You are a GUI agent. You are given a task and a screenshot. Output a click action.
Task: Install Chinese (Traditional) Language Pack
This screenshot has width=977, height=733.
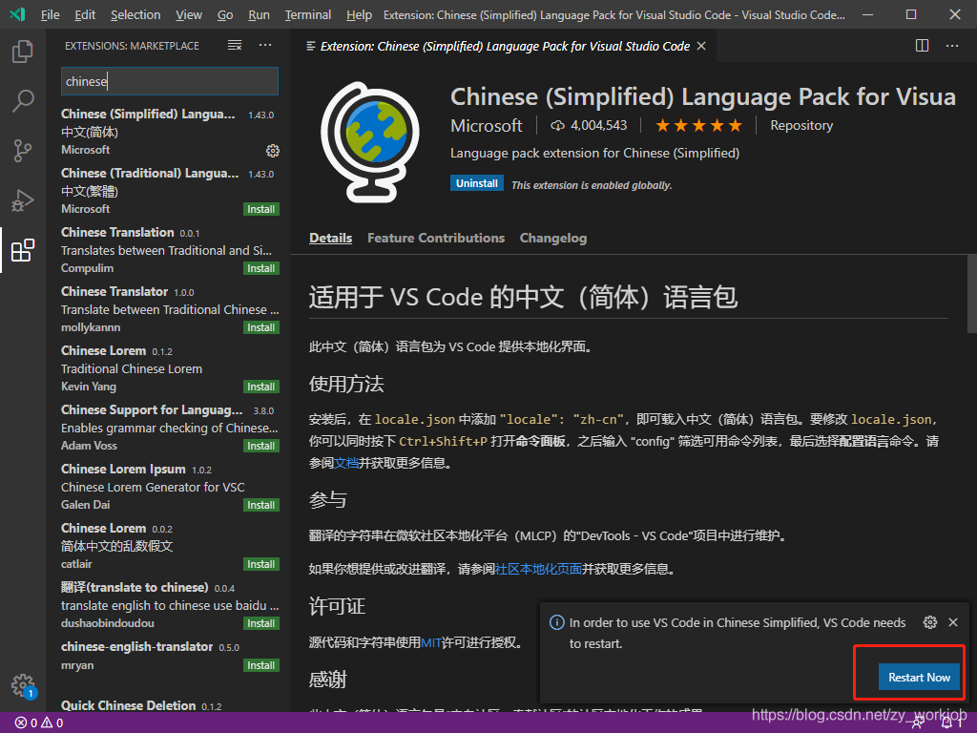coord(261,209)
